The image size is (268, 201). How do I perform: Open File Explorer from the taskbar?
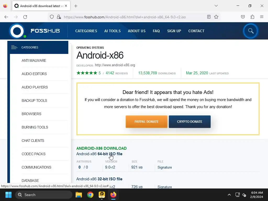[79, 195]
